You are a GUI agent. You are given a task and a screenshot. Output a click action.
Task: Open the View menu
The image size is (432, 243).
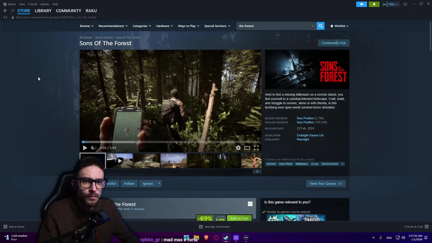(x=22, y=4)
